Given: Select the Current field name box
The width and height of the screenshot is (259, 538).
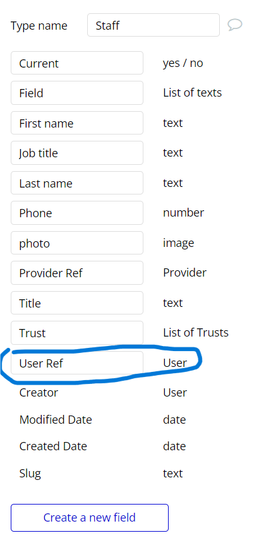Looking at the screenshot, I should (77, 63).
